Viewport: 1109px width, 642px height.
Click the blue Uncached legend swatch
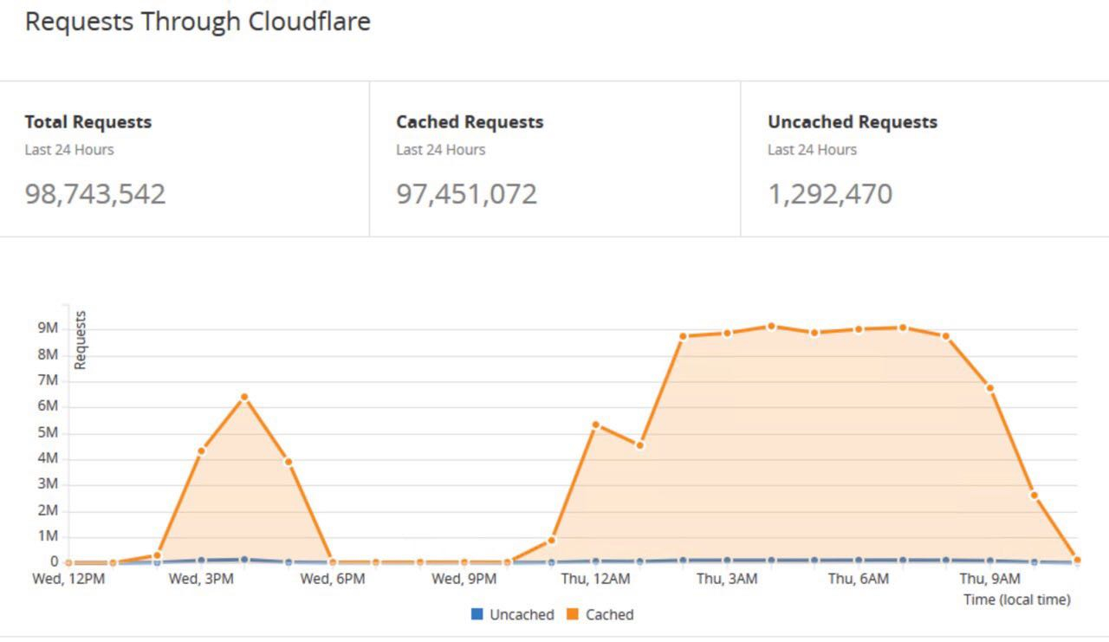pos(477,614)
